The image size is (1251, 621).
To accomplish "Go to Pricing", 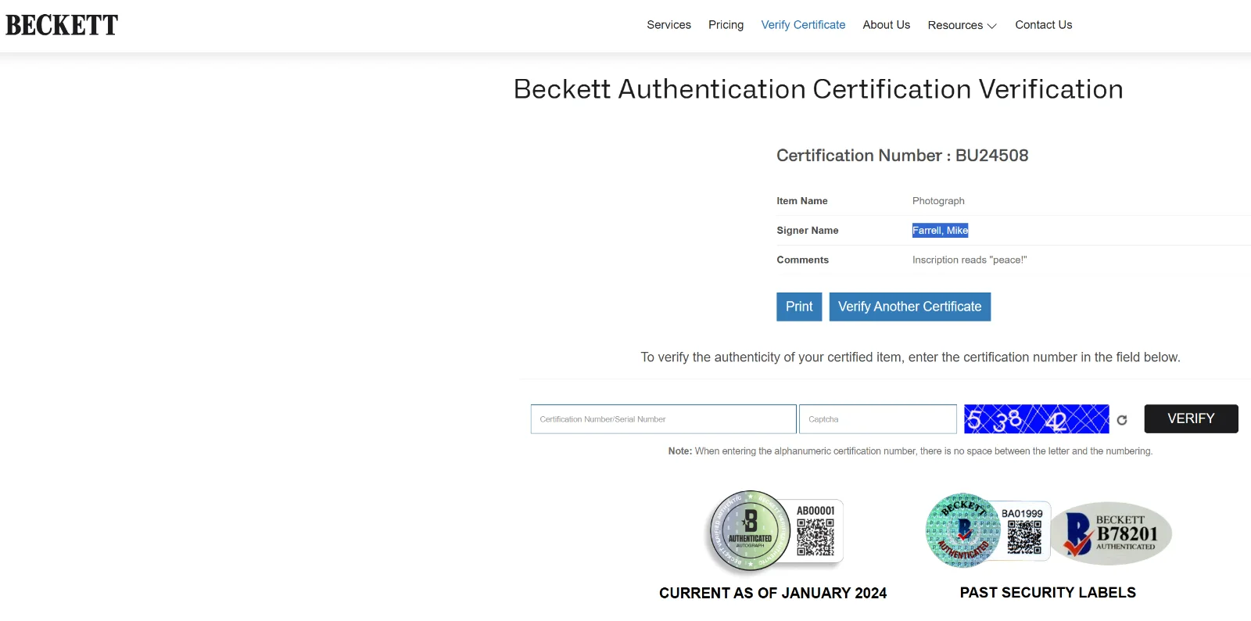I will click(726, 25).
